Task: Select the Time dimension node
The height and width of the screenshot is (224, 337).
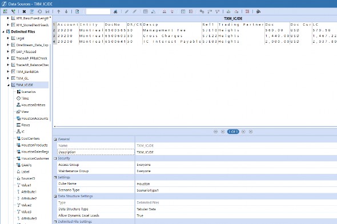Action: [23, 98]
